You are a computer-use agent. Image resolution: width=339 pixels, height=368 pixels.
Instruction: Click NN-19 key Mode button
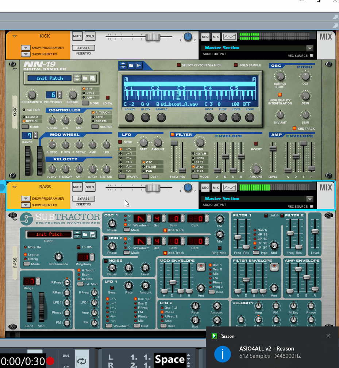(x=85, y=103)
